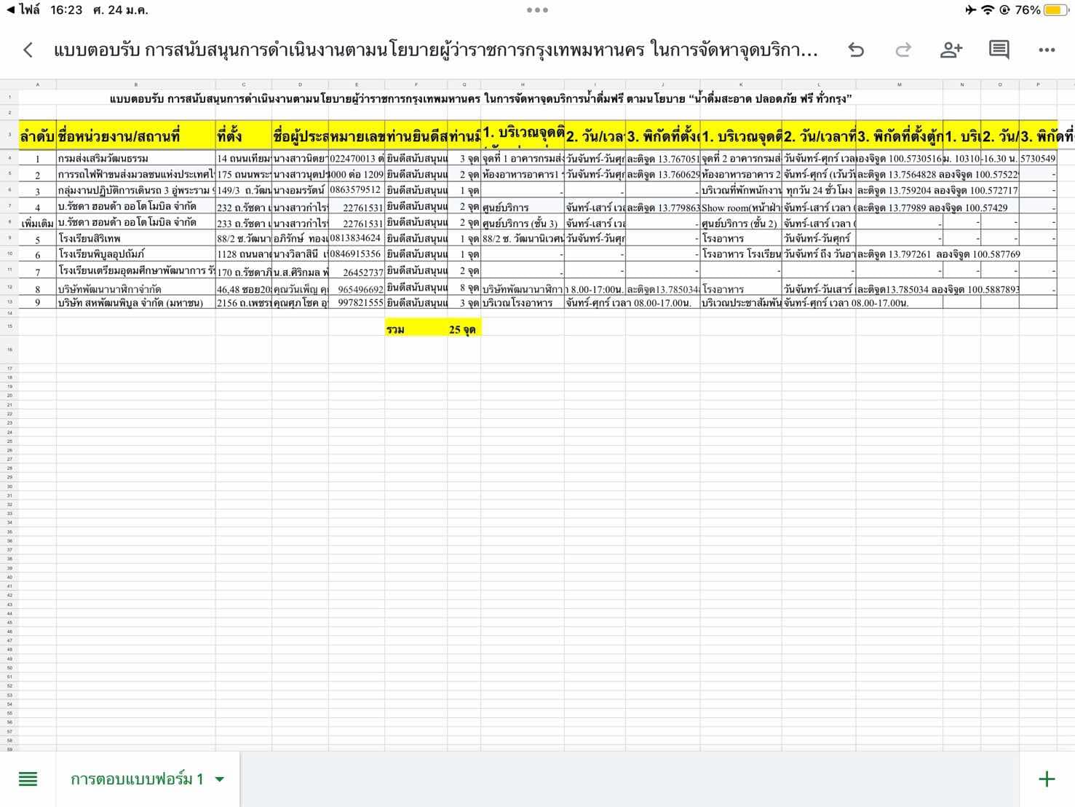Select cell โรงเรียนพิบูลอุปถัมภ์

pyautogui.click(x=135, y=254)
